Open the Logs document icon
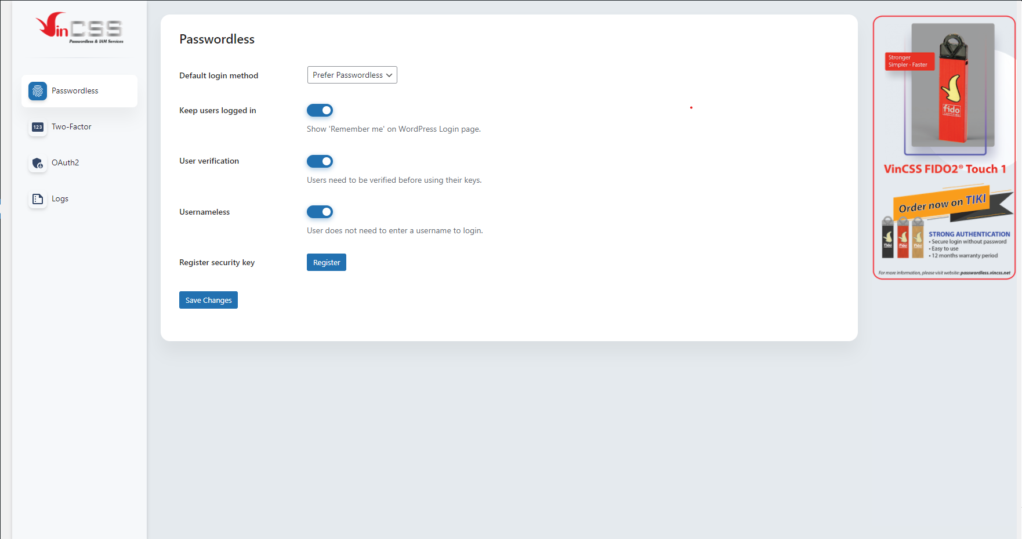1022x539 pixels. coord(37,198)
